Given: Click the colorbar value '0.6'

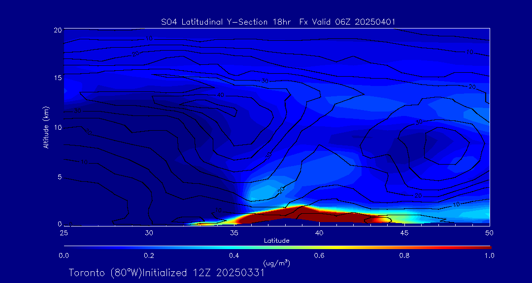Looking at the screenshot, I should [x=319, y=255].
